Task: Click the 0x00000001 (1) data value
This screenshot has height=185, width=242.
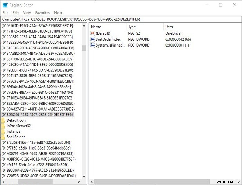Action: 177,45
